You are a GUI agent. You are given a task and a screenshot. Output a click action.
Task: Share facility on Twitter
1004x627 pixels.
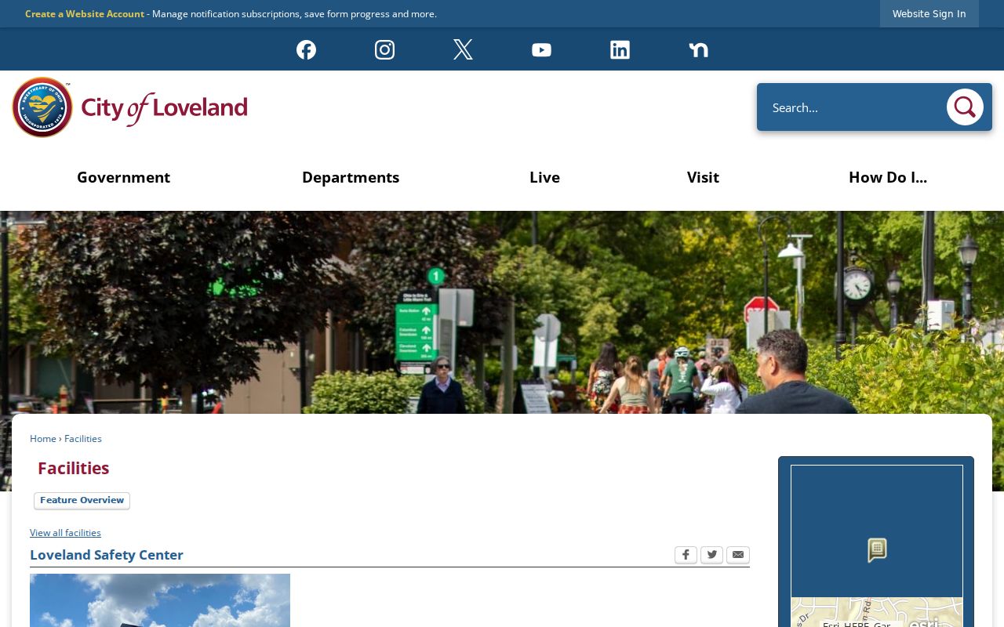711,555
